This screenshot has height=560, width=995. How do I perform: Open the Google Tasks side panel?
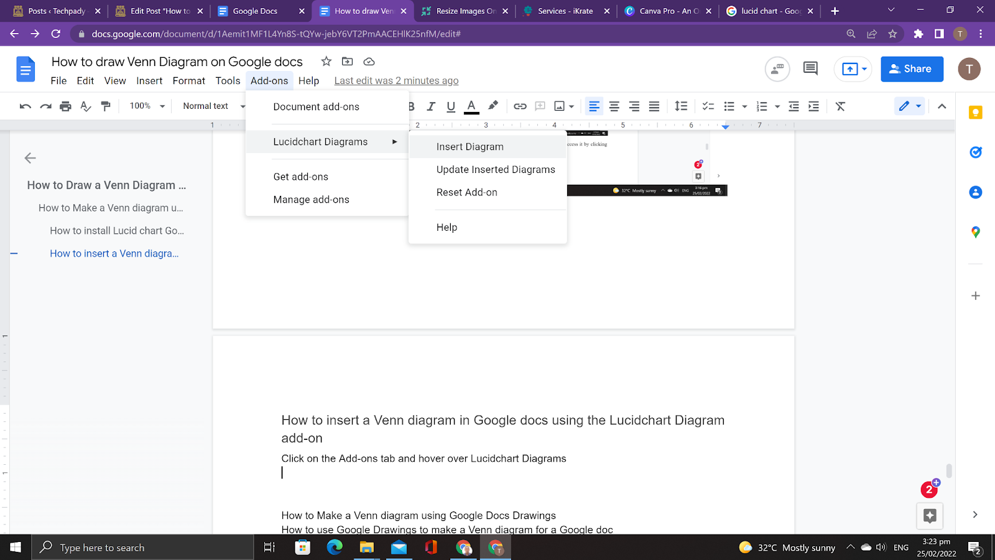[x=976, y=152]
